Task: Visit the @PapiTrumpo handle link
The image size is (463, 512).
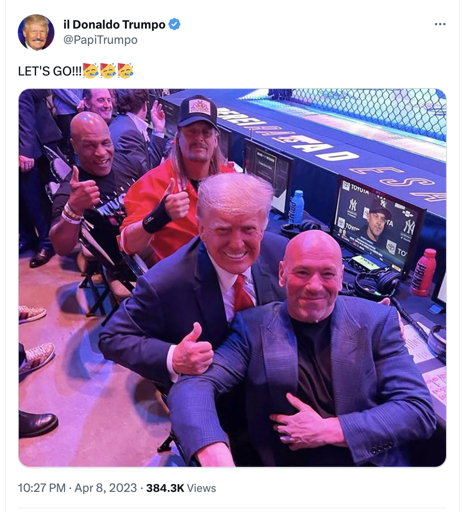Action: tap(100, 40)
